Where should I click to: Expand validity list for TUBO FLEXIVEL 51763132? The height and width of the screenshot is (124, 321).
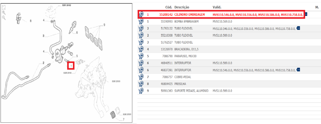[x=298, y=28]
